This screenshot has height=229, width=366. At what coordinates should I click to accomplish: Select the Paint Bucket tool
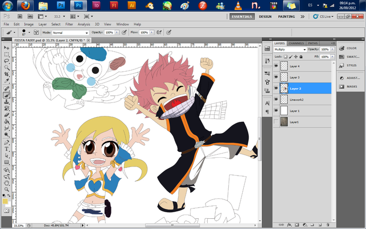click(x=6, y=122)
